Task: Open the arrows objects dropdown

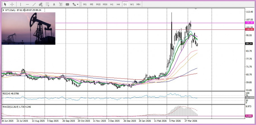Action: tap(75, 5)
